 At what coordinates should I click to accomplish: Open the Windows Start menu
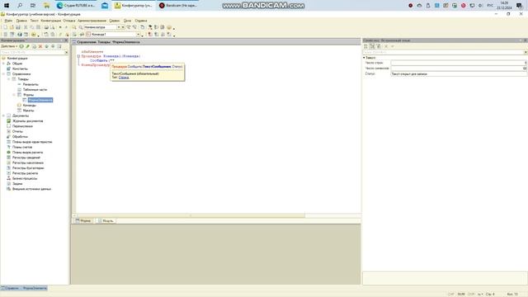[7, 6]
